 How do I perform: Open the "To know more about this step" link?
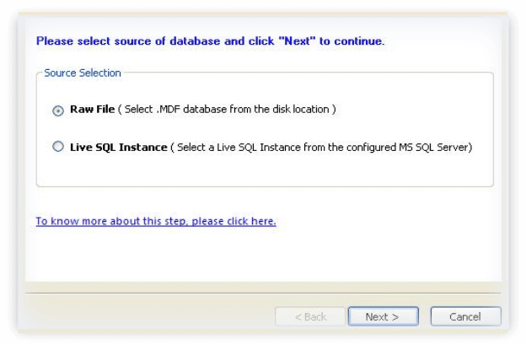point(156,221)
